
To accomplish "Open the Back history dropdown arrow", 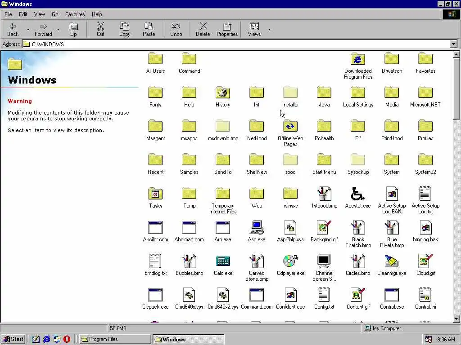I will coord(28,29).
